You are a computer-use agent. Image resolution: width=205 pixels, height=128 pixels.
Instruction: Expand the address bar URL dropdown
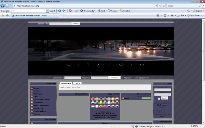[156, 6]
